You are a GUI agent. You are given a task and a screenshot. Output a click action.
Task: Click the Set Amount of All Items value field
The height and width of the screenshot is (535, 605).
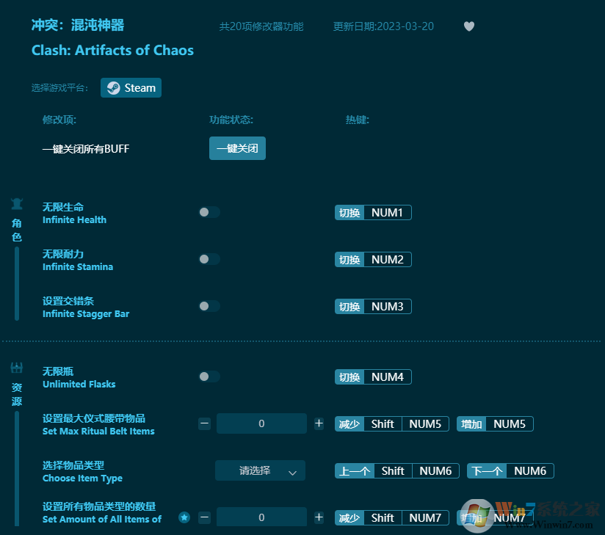(x=261, y=517)
